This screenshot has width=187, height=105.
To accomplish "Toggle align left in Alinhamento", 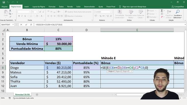I will coord(48,16).
